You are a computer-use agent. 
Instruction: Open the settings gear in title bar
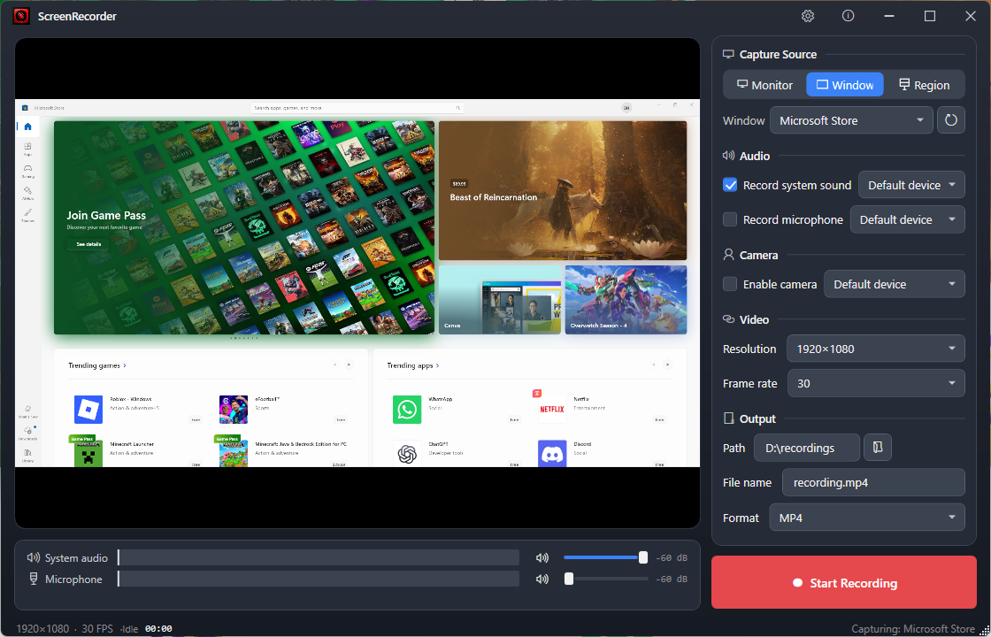pyautogui.click(x=808, y=17)
